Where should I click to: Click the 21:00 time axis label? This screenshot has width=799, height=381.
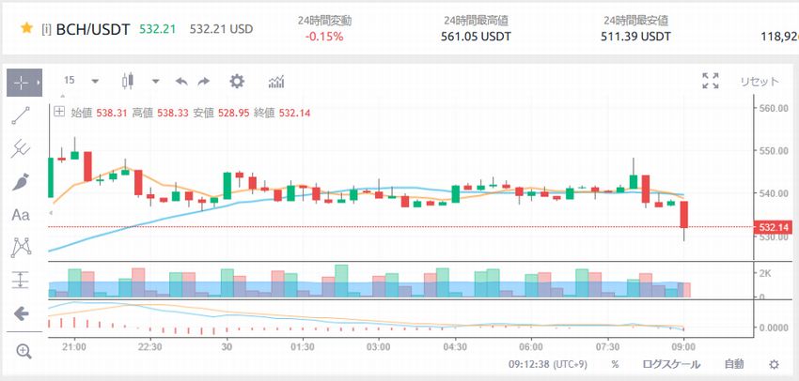tap(74, 347)
